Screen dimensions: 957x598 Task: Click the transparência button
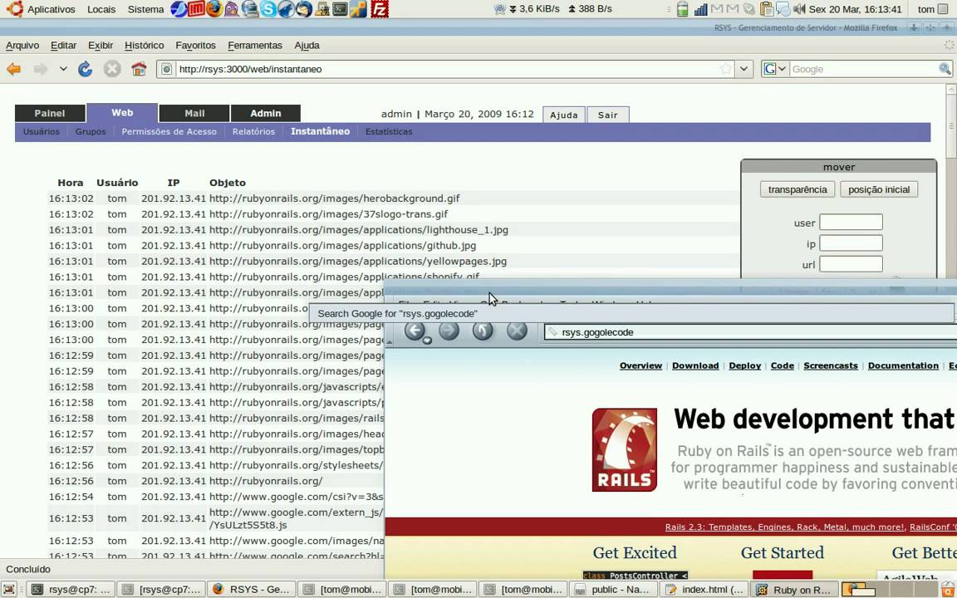[797, 189]
